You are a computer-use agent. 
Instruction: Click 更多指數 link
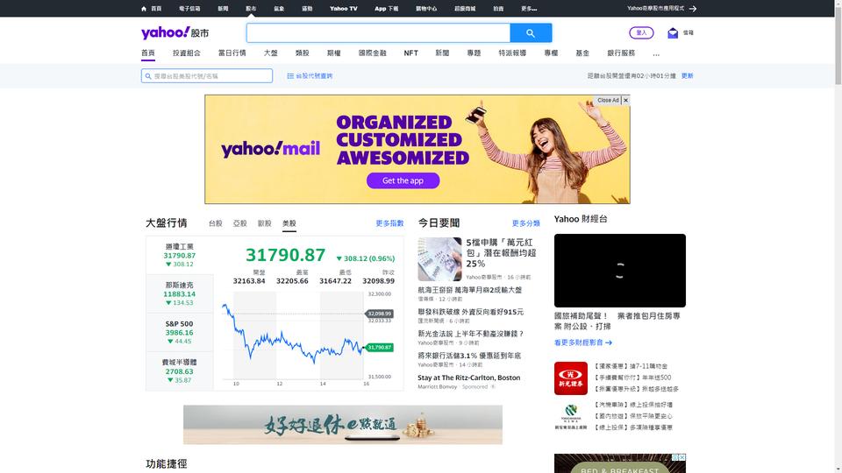click(x=389, y=223)
